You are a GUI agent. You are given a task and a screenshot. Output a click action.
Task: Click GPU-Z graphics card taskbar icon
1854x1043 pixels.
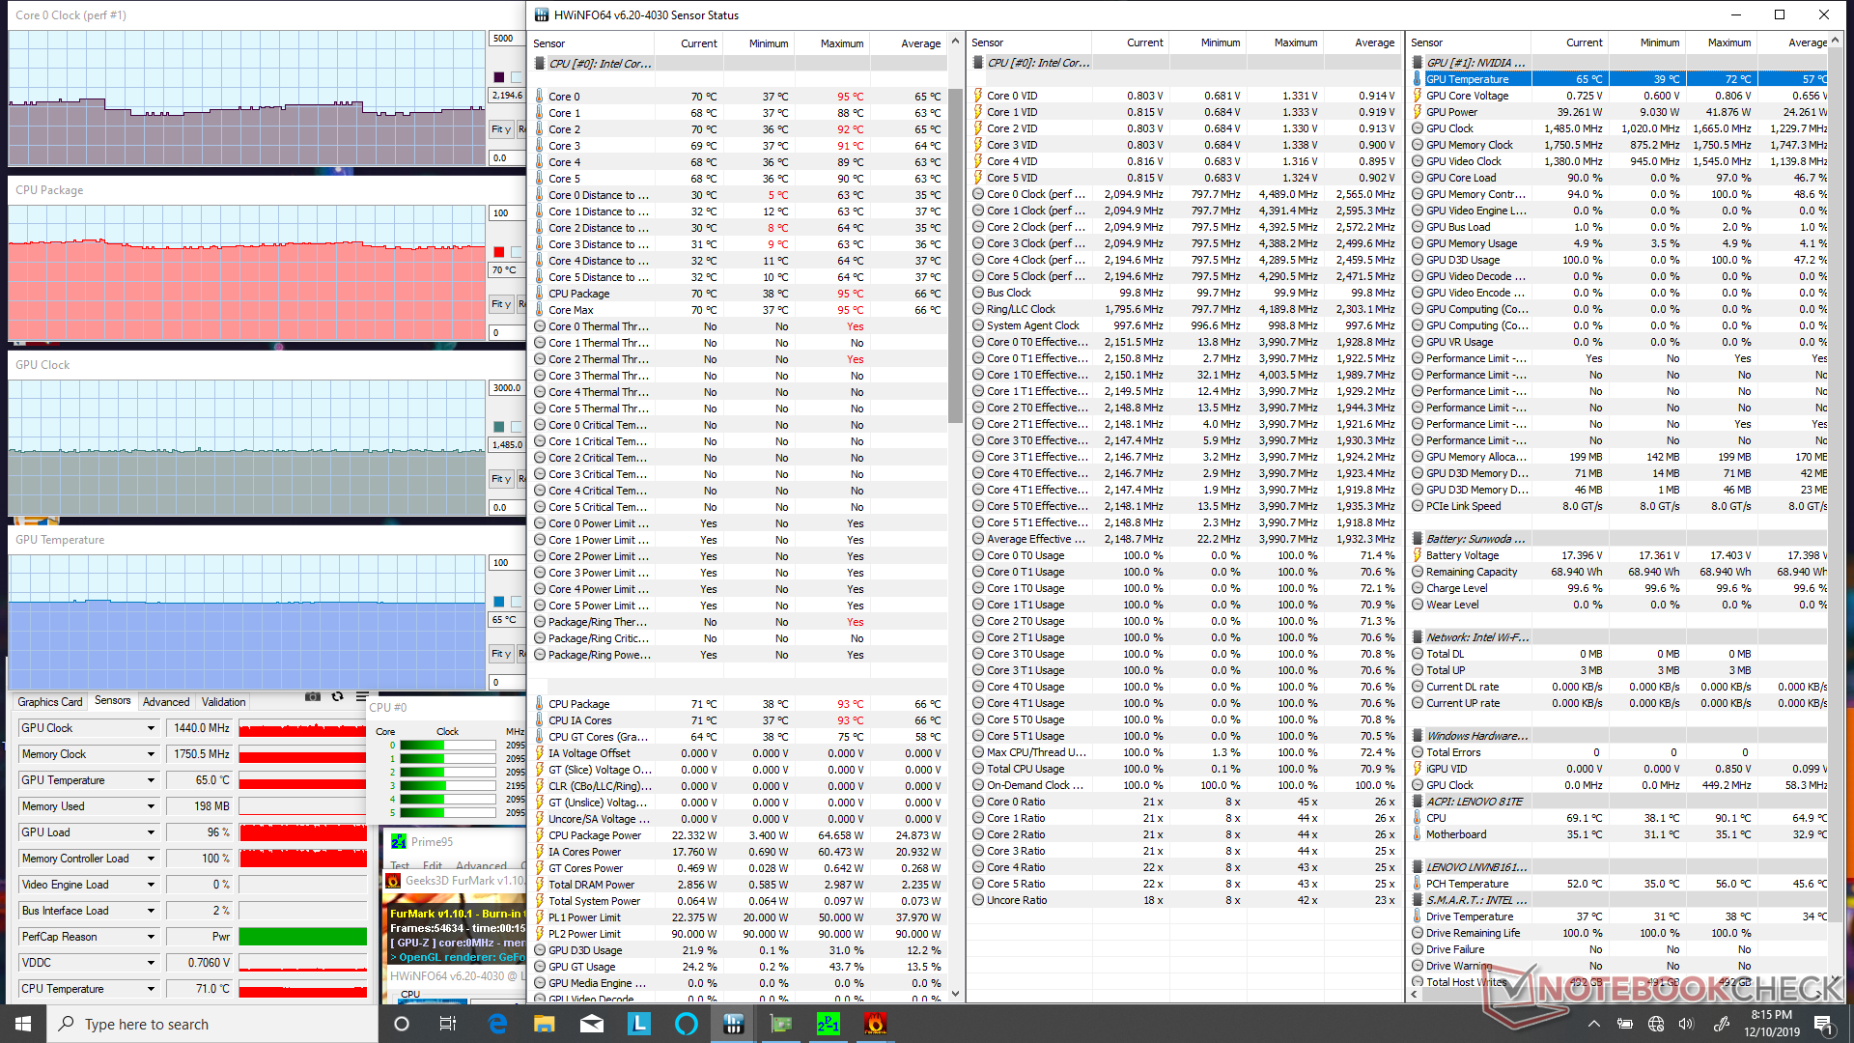point(780,1024)
